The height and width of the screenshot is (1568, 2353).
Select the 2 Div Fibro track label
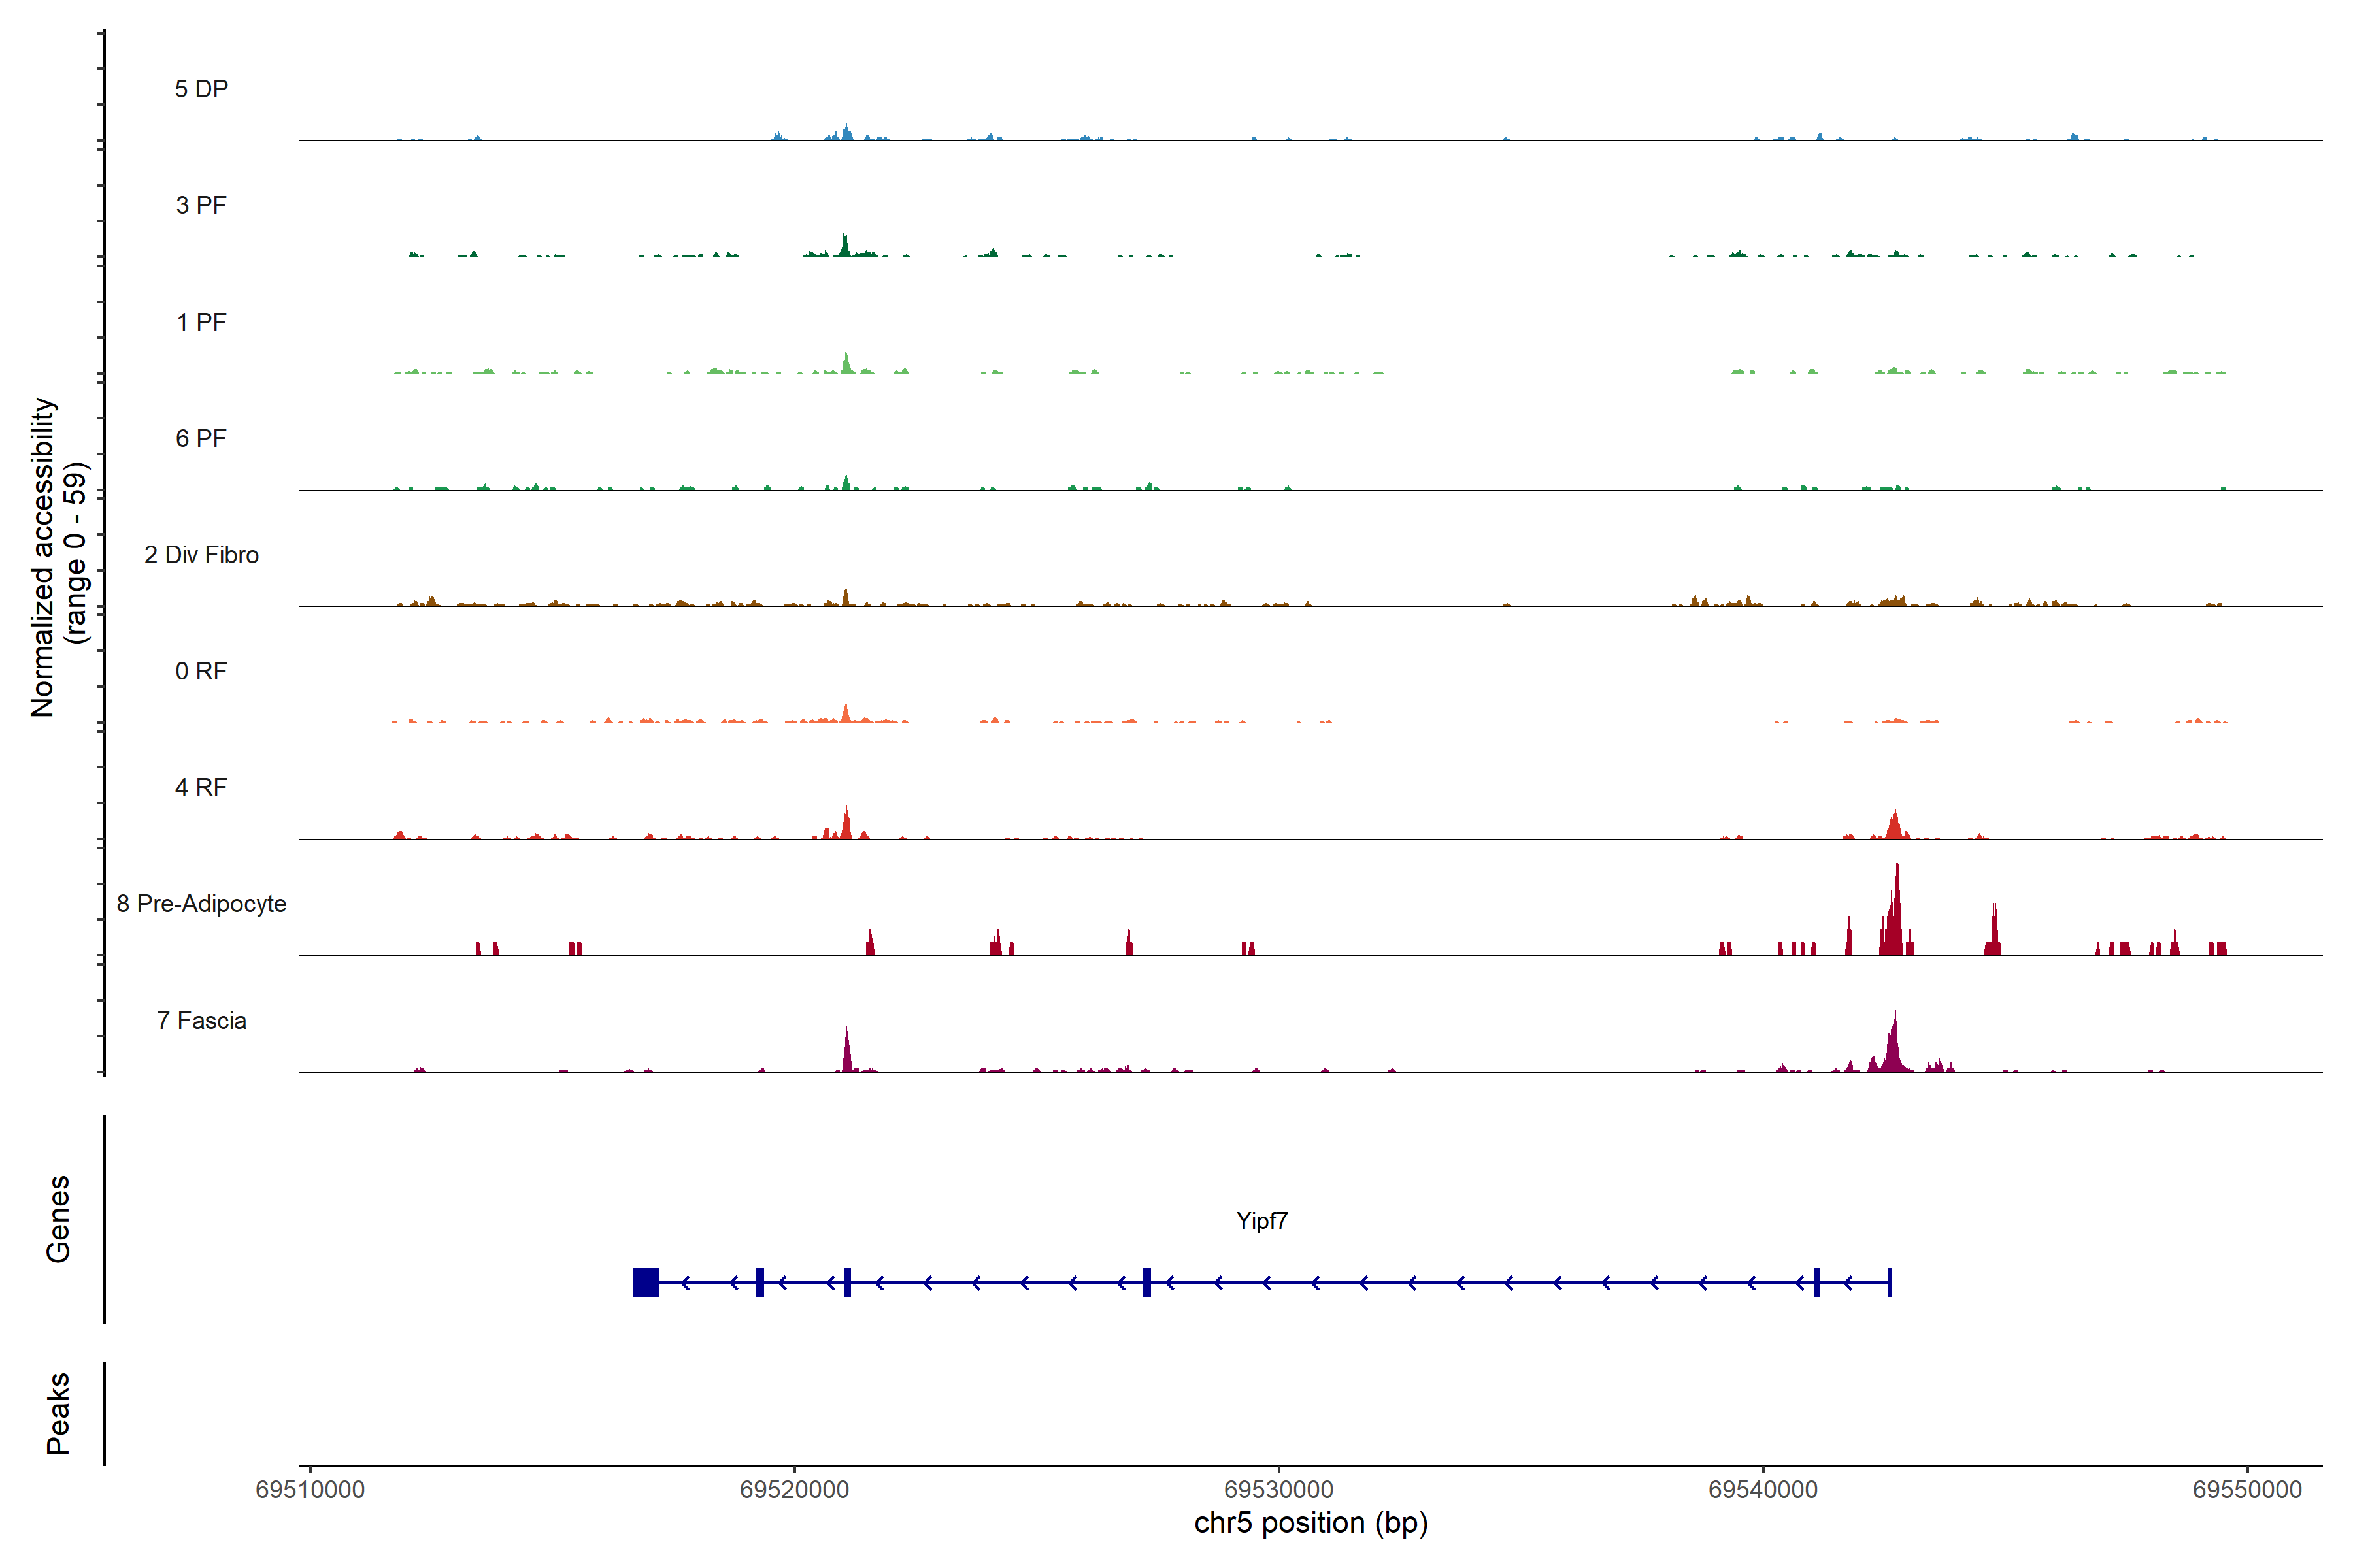[x=201, y=555]
